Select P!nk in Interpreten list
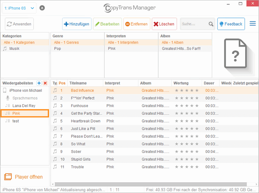This screenshot has width=259, height=193. click(131, 49)
